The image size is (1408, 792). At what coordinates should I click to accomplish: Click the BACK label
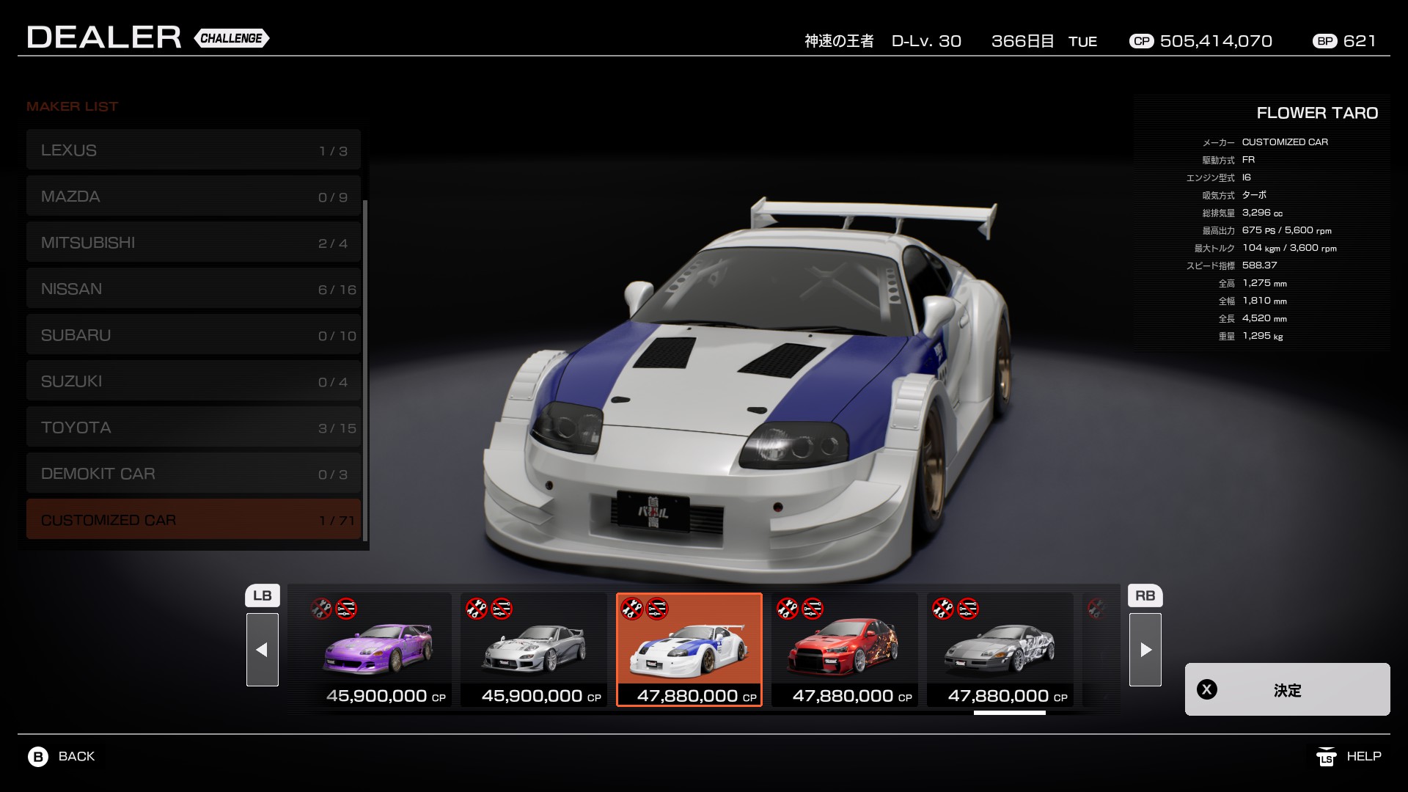pyautogui.click(x=76, y=756)
